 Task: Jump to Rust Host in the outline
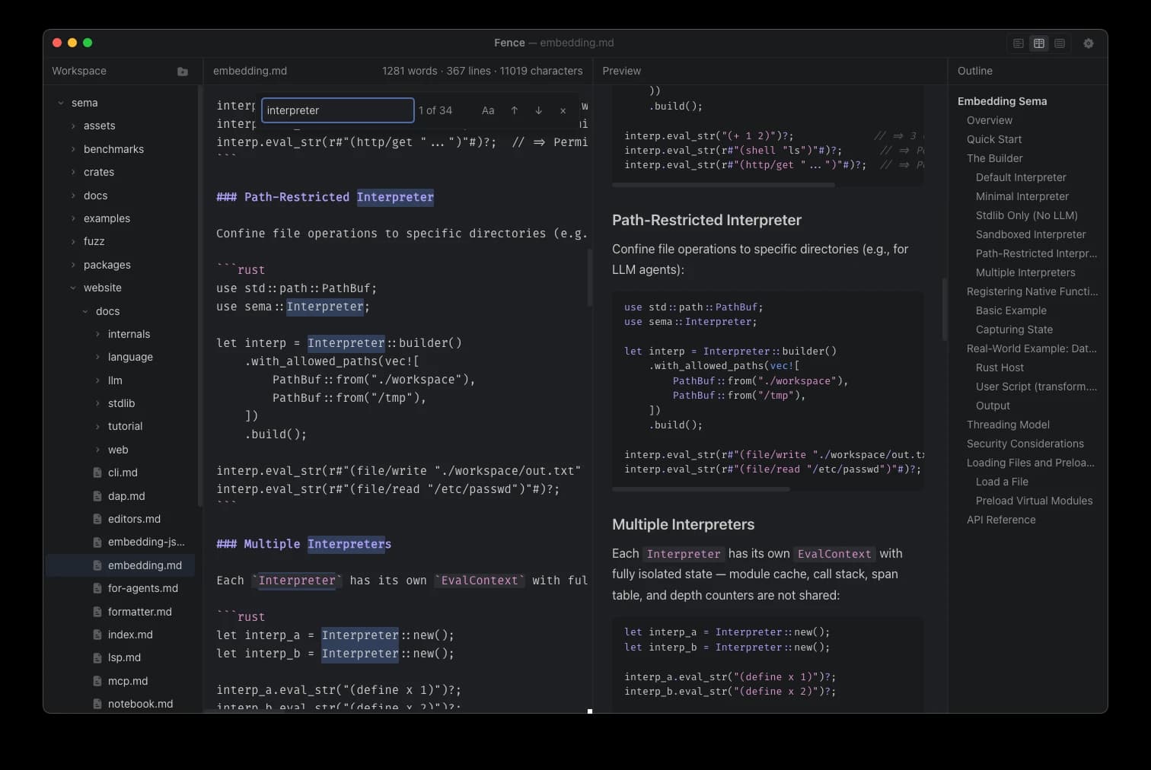(1000, 367)
